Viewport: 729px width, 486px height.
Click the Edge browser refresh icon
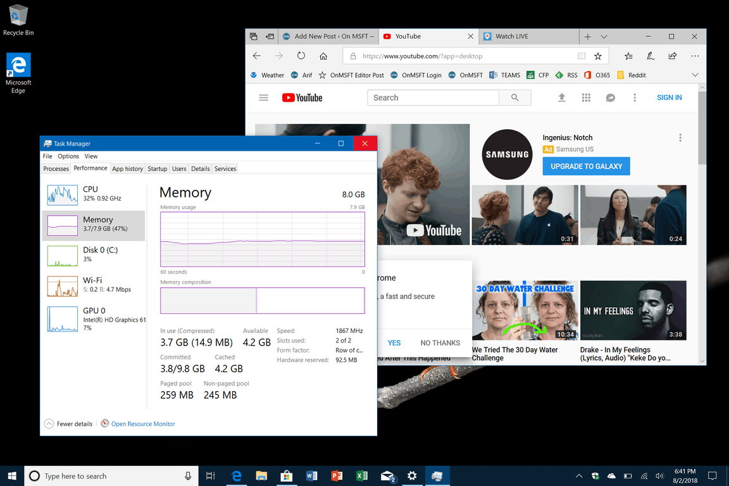(301, 56)
